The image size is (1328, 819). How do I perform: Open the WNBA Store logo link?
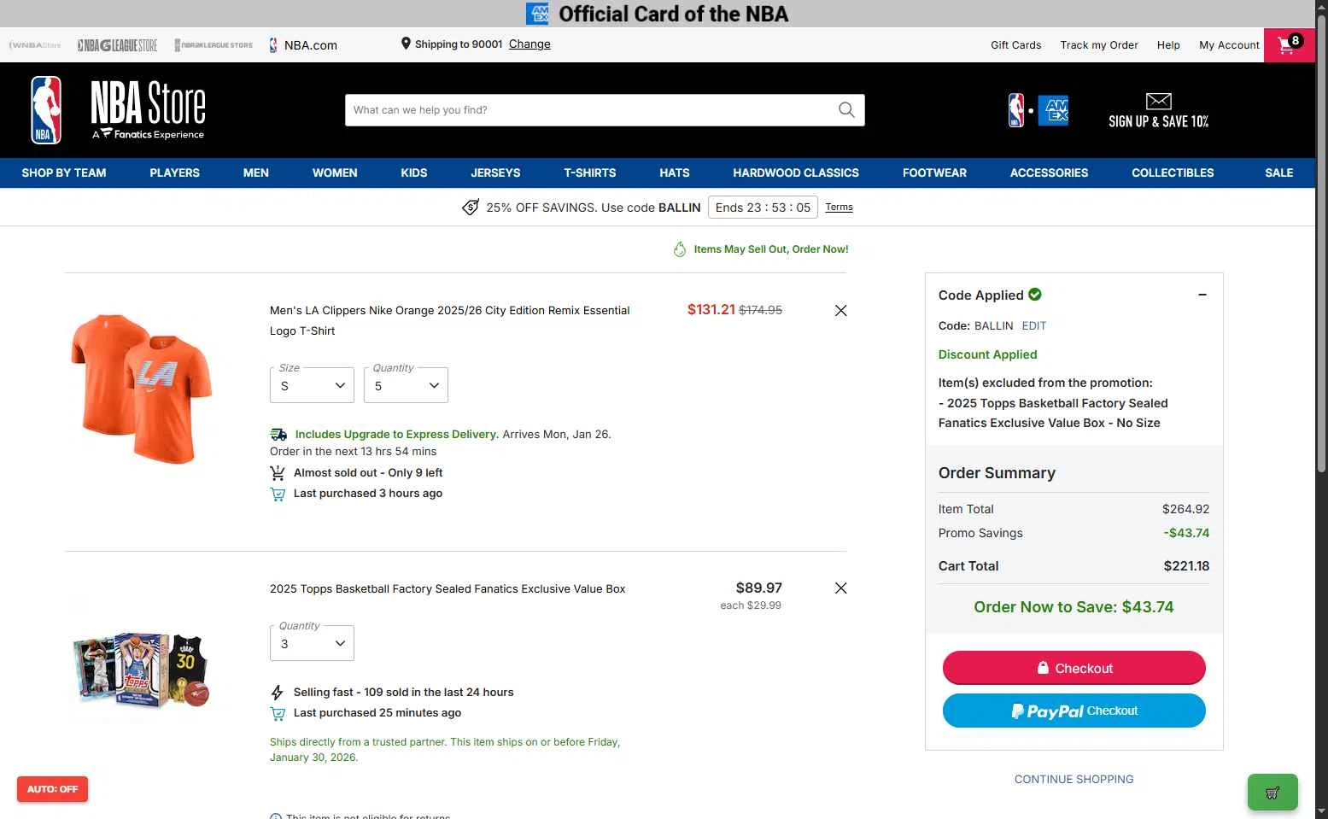coord(35,45)
